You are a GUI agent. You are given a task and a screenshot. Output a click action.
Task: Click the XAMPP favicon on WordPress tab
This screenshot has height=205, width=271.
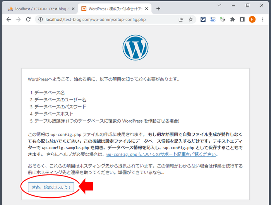pos(84,9)
